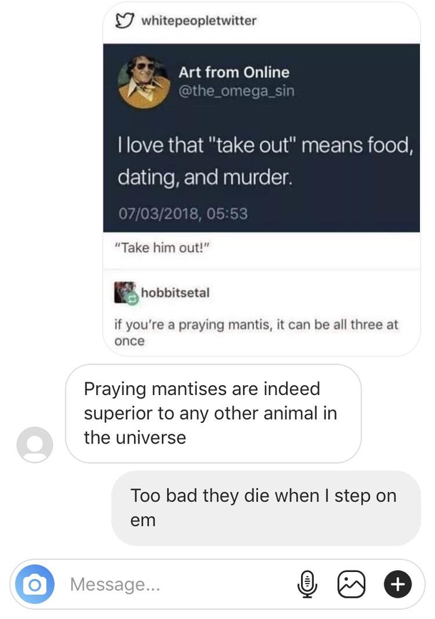This screenshot has height=619, width=435.
Task: Tap the 07/03/2018, 05:53 tweet timestamp
Action: (x=183, y=213)
